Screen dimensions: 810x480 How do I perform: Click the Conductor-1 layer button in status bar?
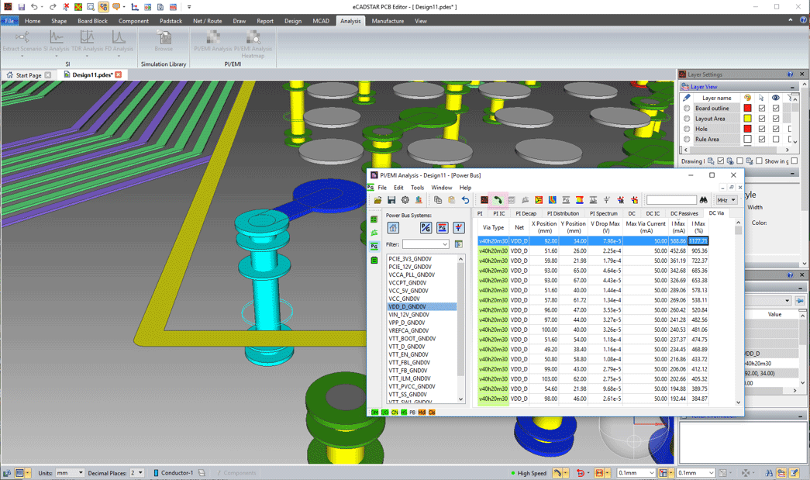tap(174, 473)
